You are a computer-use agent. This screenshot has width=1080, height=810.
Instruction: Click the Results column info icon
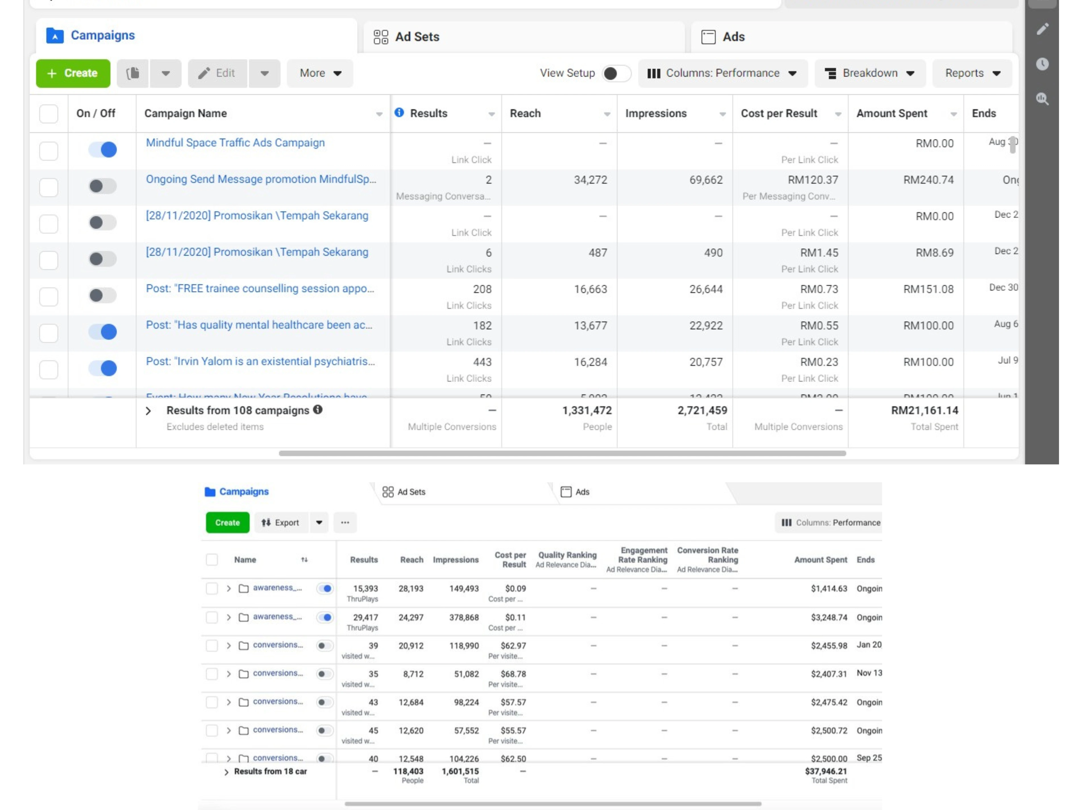399,113
